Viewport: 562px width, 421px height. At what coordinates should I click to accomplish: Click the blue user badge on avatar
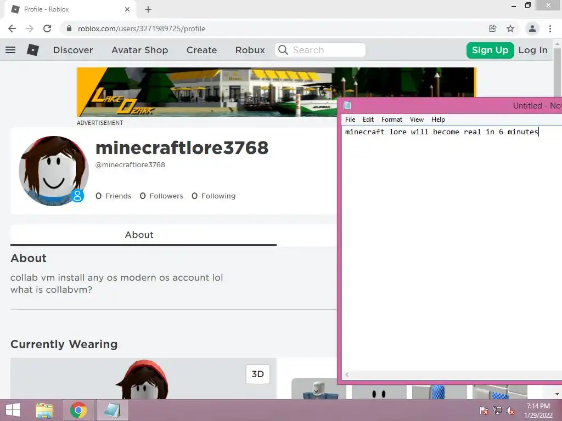coord(77,196)
